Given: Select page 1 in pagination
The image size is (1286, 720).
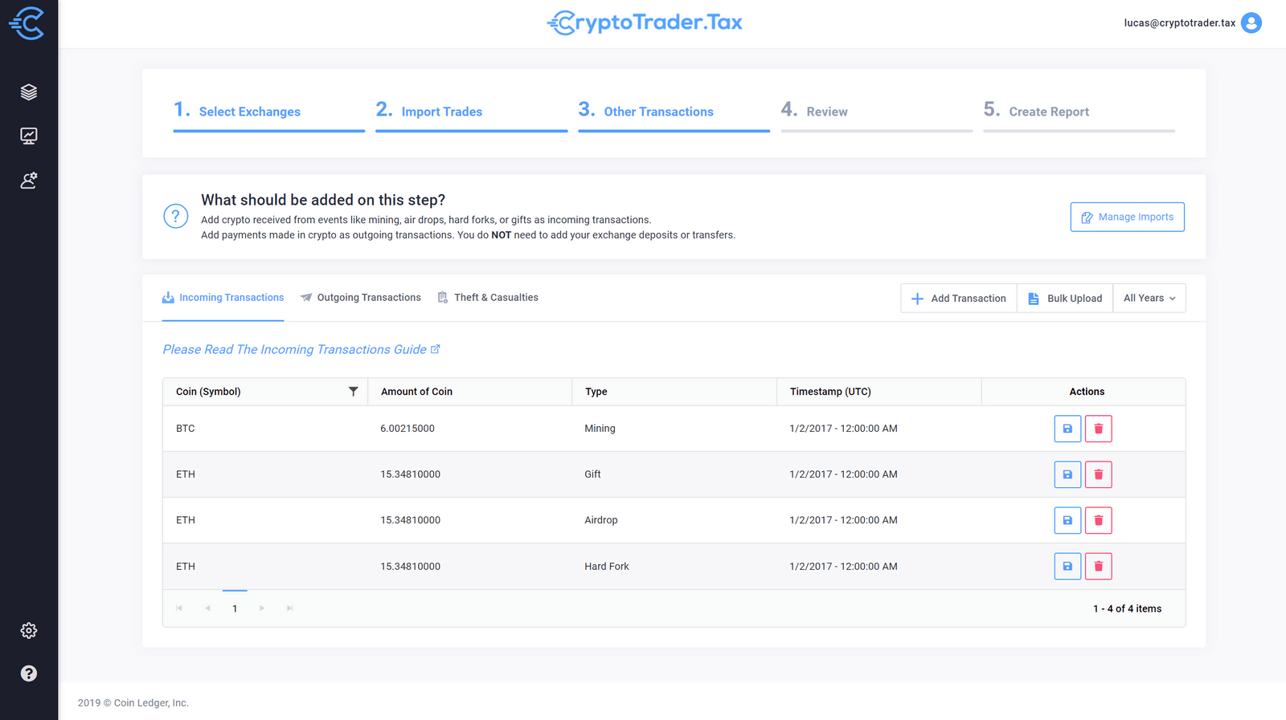Looking at the screenshot, I should pos(235,608).
